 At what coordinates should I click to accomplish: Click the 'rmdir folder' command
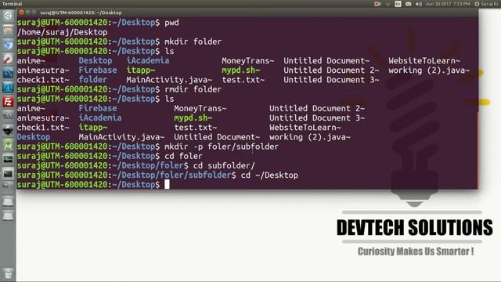tap(193, 89)
